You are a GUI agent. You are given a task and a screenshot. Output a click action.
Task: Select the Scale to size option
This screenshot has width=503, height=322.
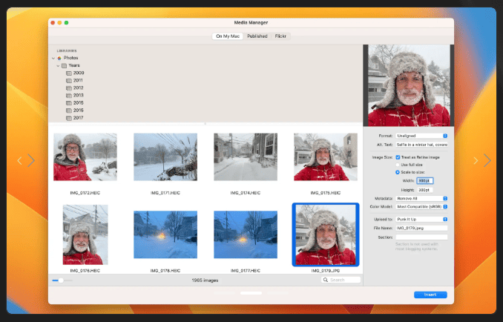pyautogui.click(x=398, y=172)
